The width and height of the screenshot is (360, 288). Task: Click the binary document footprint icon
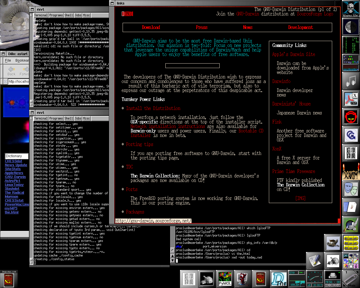[x=351, y=207]
